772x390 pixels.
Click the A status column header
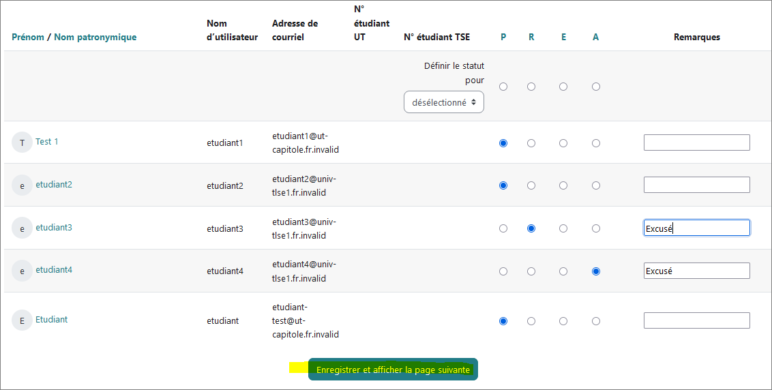[596, 37]
